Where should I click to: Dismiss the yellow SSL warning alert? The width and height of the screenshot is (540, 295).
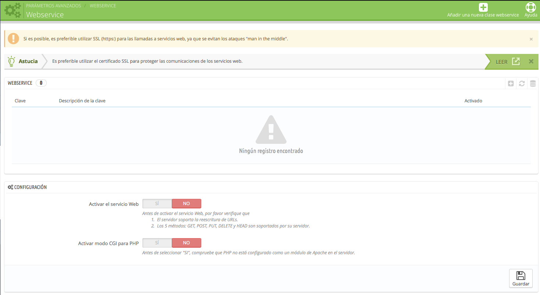click(531, 39)
